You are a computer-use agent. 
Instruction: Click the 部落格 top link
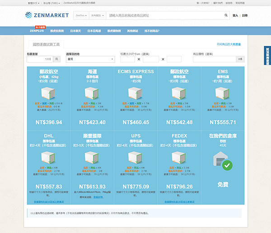(229, 3)
